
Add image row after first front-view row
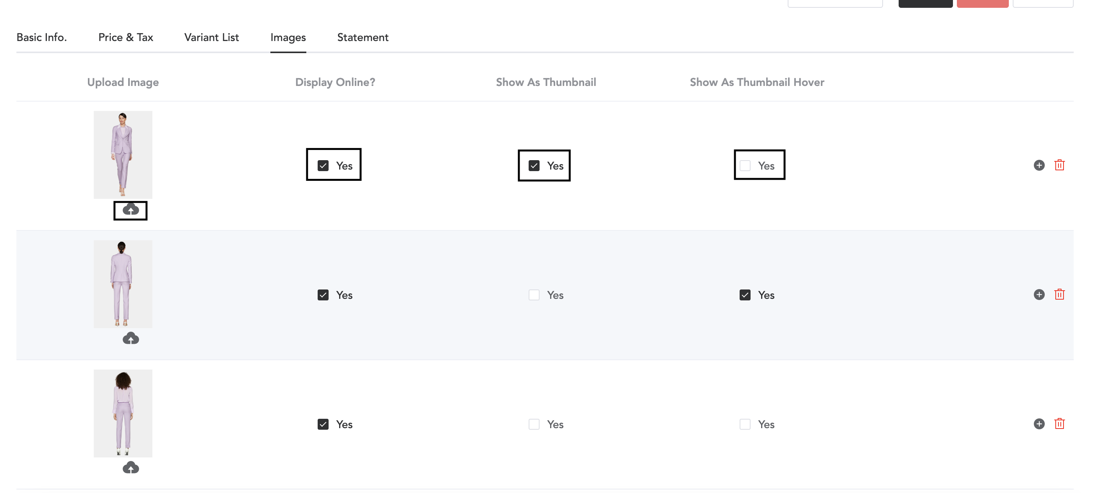click(1039, 165)
